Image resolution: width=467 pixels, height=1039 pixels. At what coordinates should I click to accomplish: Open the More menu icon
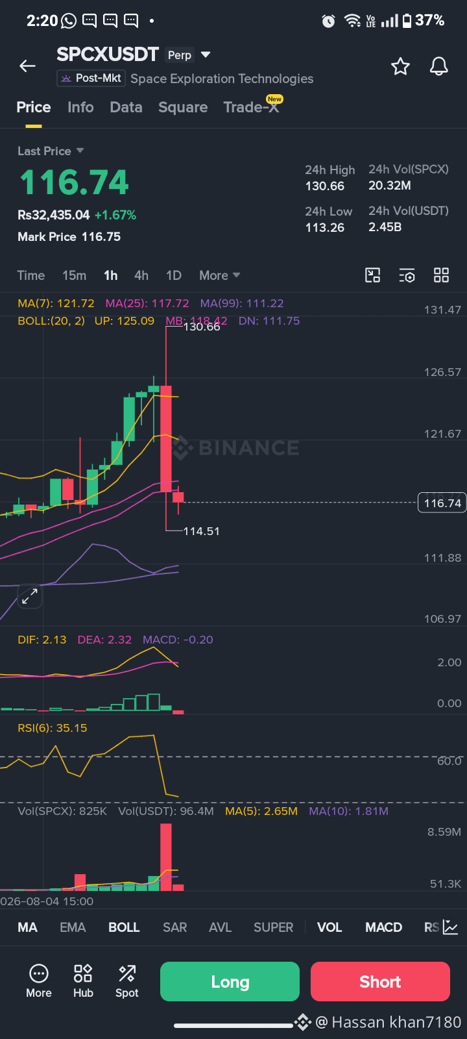pos(39,981)
